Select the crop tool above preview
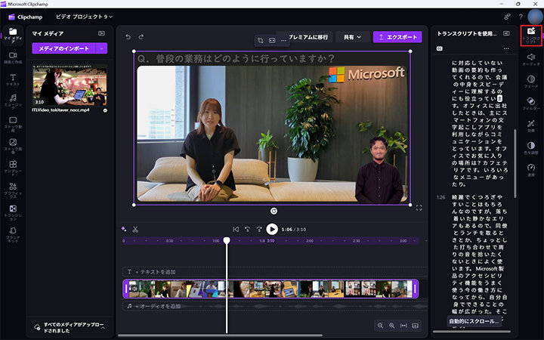The image size is (544, 340). [261, 41]
